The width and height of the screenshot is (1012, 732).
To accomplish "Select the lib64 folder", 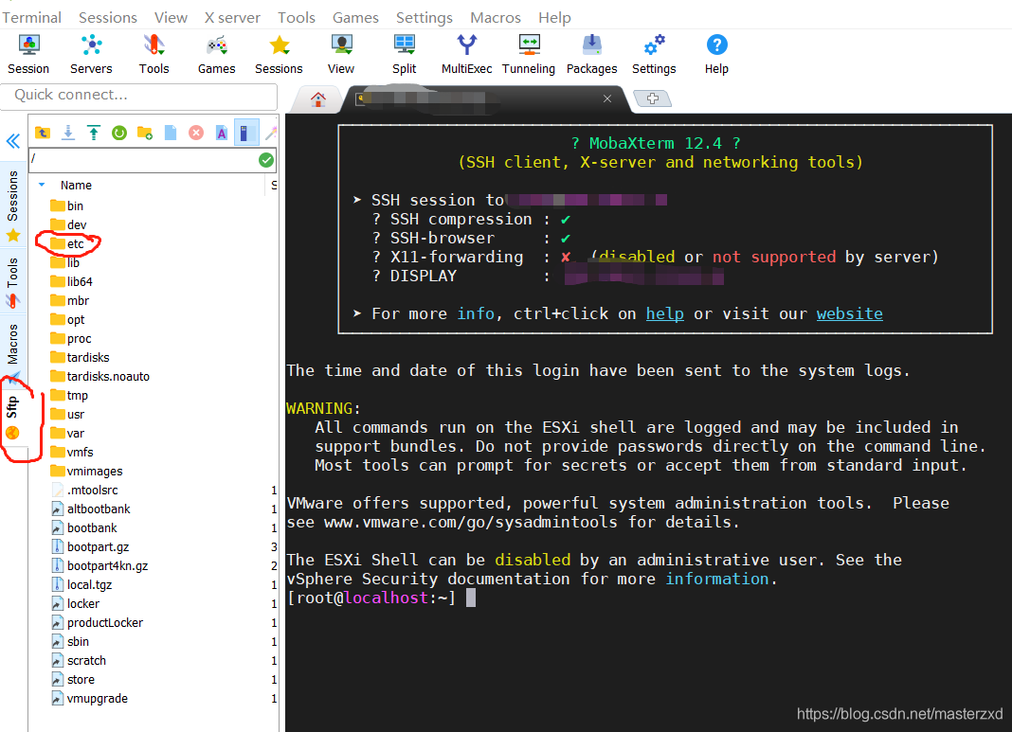I will pyautogui.click(x=71, y=282).
